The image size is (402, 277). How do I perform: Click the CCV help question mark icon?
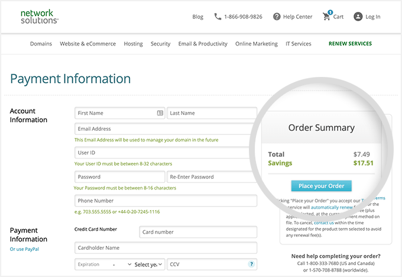pyautogui.click(x=251, y=265)
